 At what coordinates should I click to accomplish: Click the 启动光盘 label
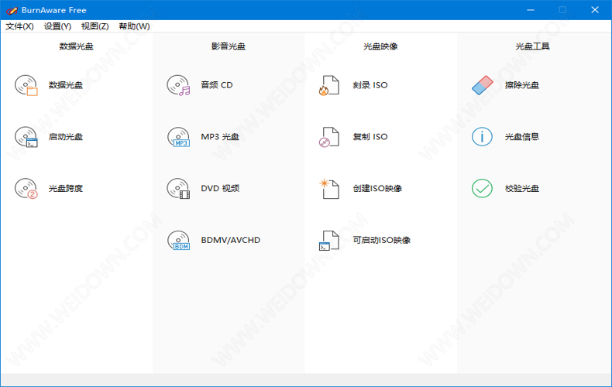(x=66, y=137)
